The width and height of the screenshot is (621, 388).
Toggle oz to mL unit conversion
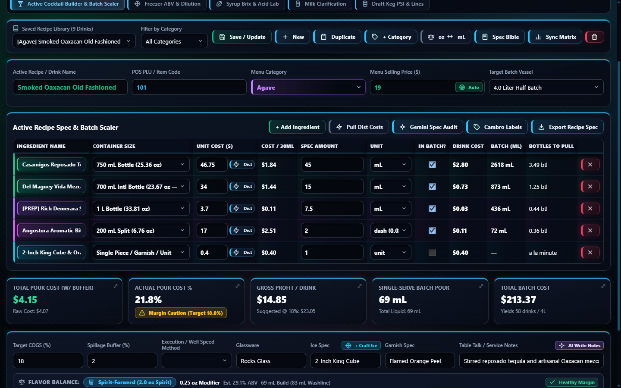tap(446, 37)
